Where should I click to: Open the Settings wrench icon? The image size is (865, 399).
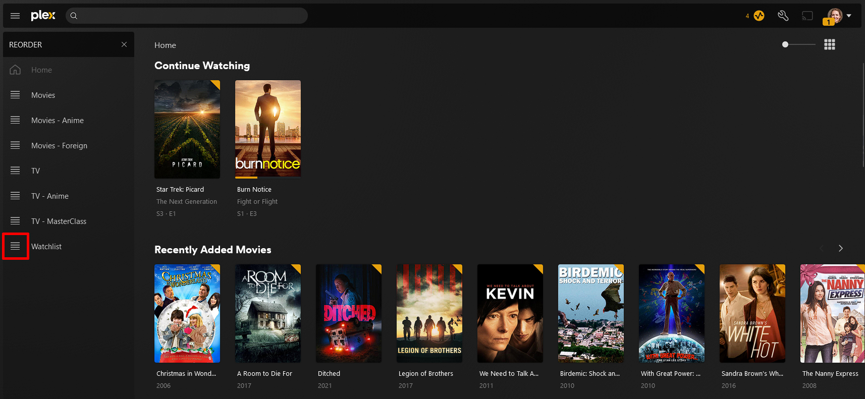pos(783,16)
